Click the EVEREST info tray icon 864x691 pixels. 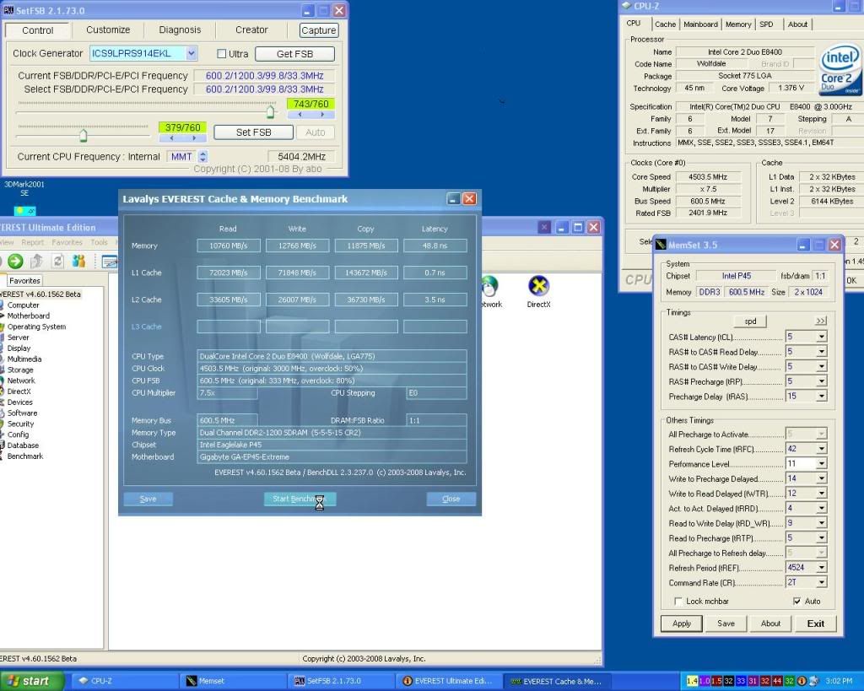tap(802, 681)
